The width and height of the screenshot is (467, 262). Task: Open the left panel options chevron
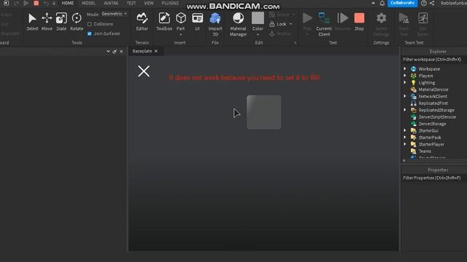click(108, 52)
